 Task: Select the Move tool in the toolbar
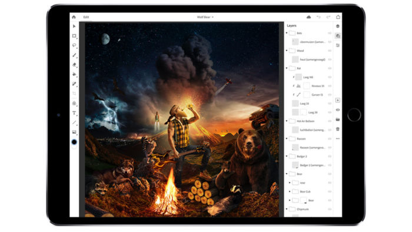(x=74, y=26)
